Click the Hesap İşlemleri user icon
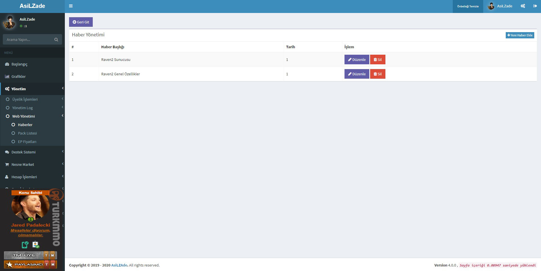 tap(7, 177)
